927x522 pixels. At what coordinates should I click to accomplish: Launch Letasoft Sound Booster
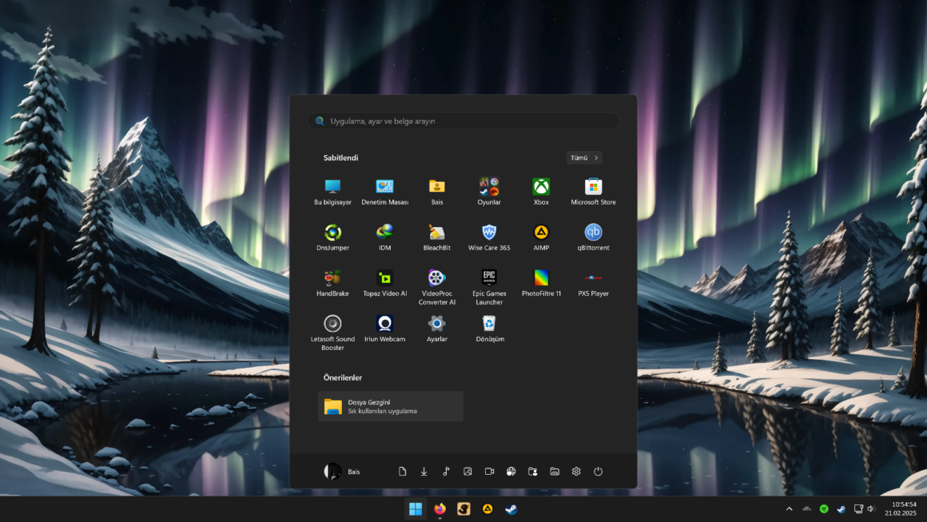point(332,333)
